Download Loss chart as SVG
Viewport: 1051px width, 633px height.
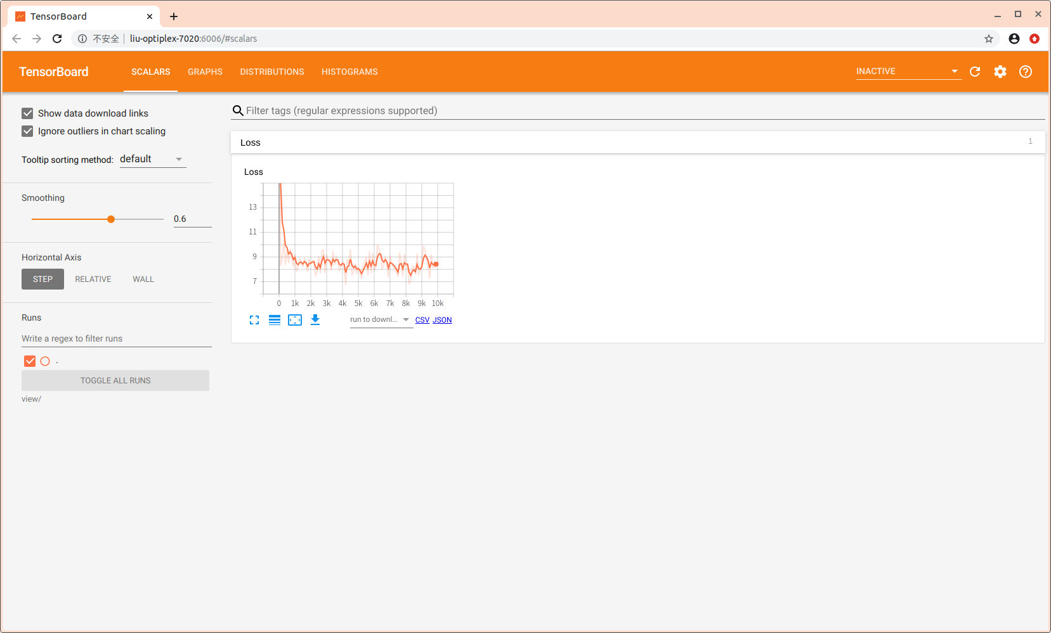[x=315, y=320]
